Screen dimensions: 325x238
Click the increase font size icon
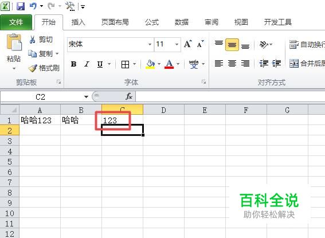click(188, 44)
